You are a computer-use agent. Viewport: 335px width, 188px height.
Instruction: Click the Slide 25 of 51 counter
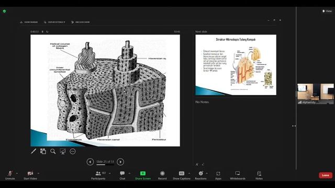tap(105, 161)
